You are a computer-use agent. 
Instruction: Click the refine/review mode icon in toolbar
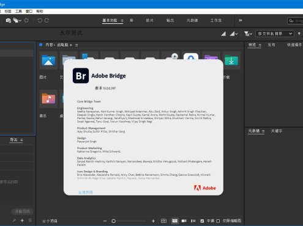tap(15, 20)
